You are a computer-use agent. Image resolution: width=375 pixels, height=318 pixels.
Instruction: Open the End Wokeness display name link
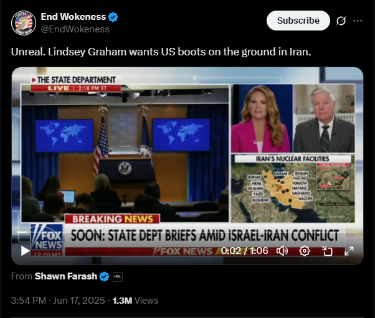[73, 17]
